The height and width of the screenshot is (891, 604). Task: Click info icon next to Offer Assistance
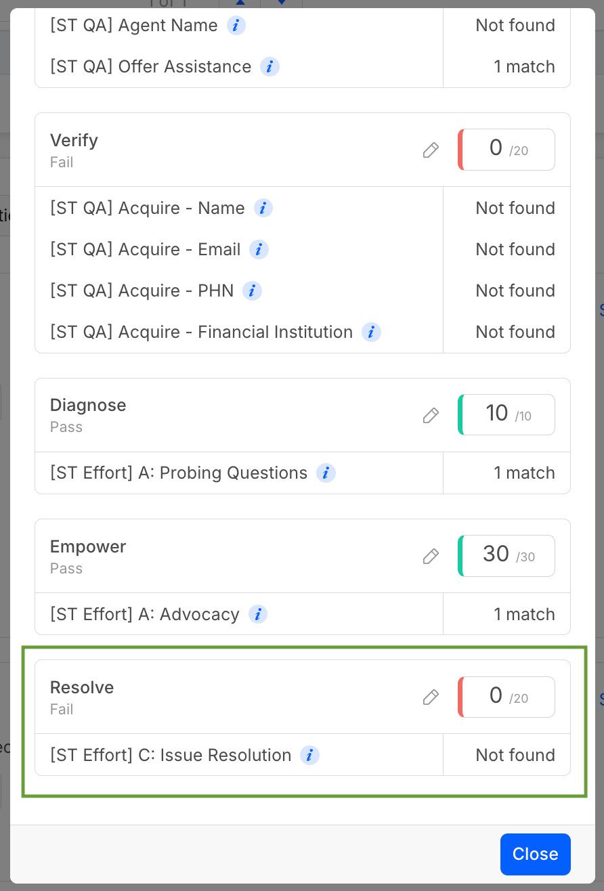pos(269,67)
